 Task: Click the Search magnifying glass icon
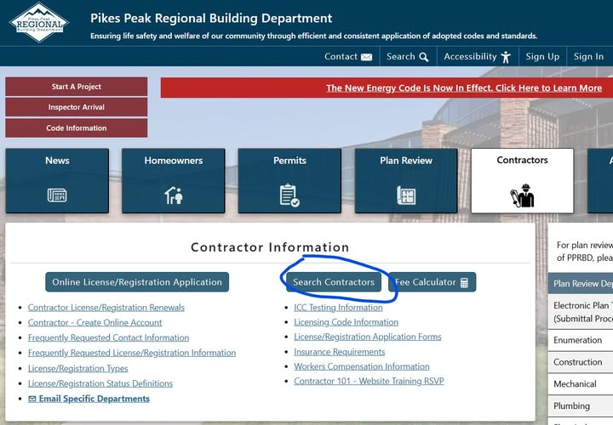(x=424, y=57)
